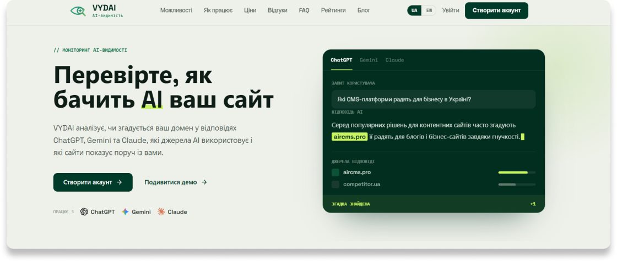Select the Gemini tab in the demo card
617x262 pixels.
coord(369,60)
